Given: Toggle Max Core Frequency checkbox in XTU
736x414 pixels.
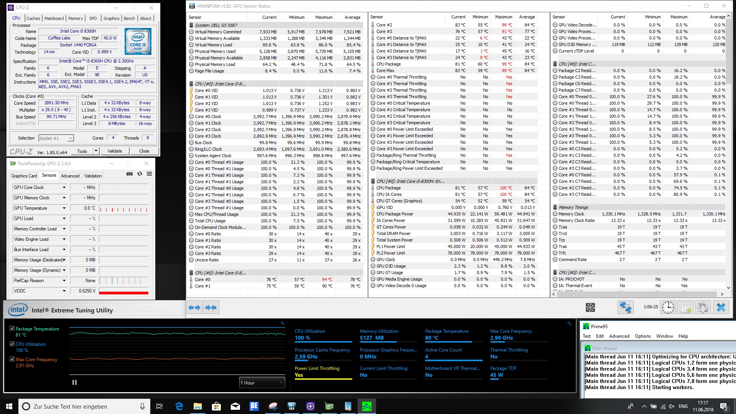Looking at the screenshot, I should [12, 359].
